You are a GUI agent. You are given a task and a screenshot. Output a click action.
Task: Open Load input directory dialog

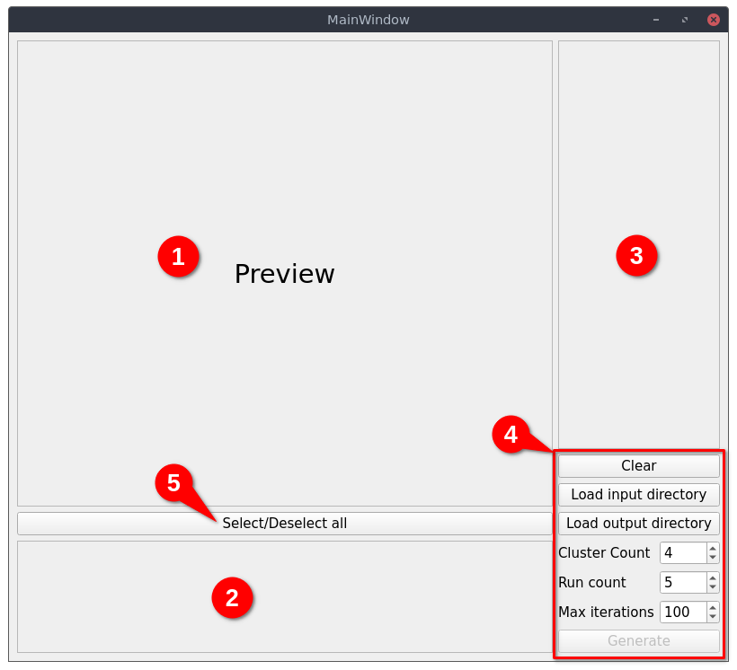638,494
